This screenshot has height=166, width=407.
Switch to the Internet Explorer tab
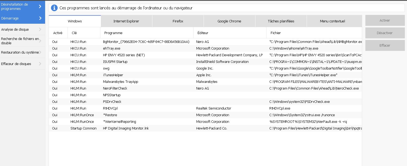point(126,21)
